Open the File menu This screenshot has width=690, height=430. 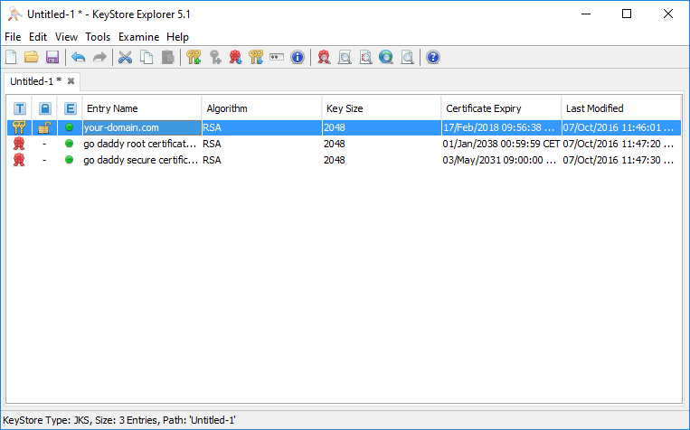tap(12, 37)
